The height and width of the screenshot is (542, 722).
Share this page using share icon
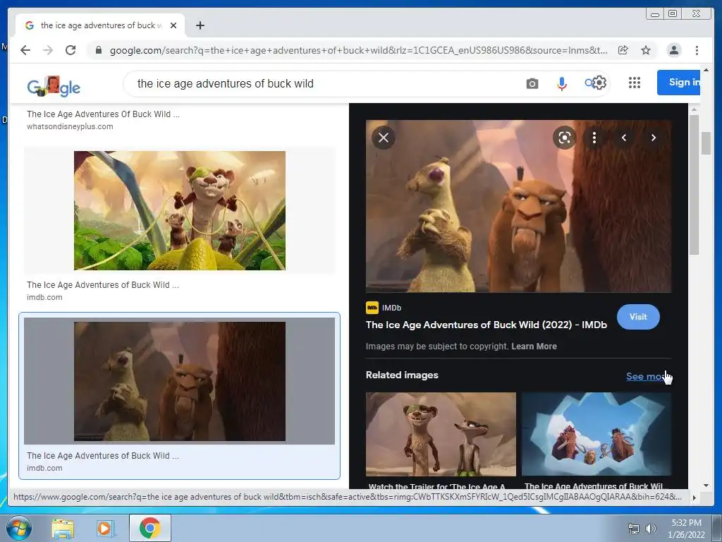[623, 50]
